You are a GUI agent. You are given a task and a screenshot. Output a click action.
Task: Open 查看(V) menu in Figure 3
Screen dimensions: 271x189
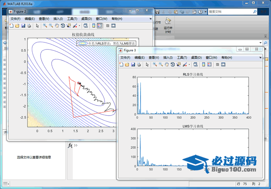point(154,57)
